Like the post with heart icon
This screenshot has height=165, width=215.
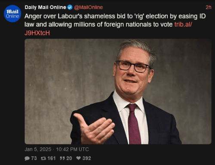78,158
